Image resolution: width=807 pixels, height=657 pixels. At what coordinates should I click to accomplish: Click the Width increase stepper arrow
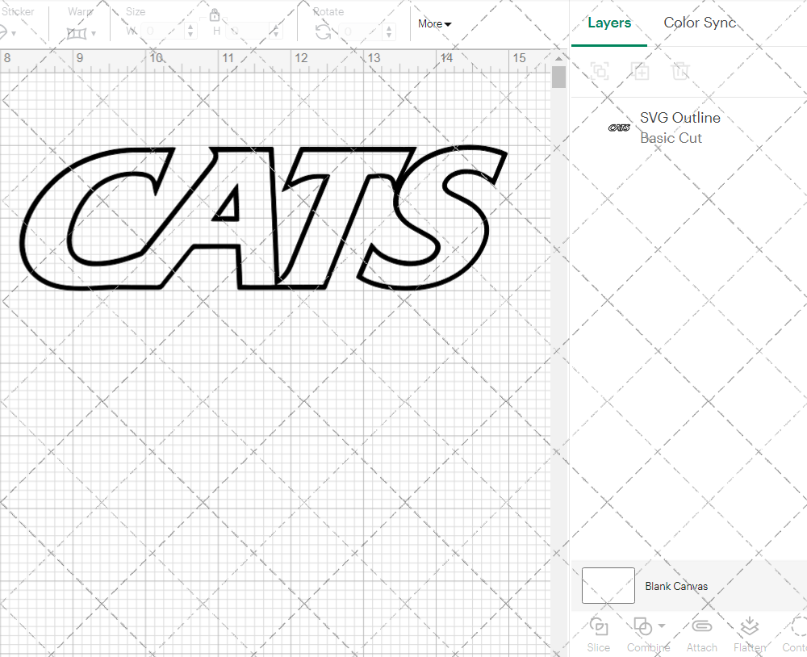click(x=190, y=27)
